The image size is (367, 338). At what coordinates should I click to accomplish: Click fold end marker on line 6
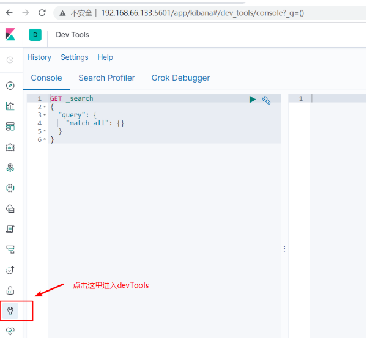tap(45, 139)
